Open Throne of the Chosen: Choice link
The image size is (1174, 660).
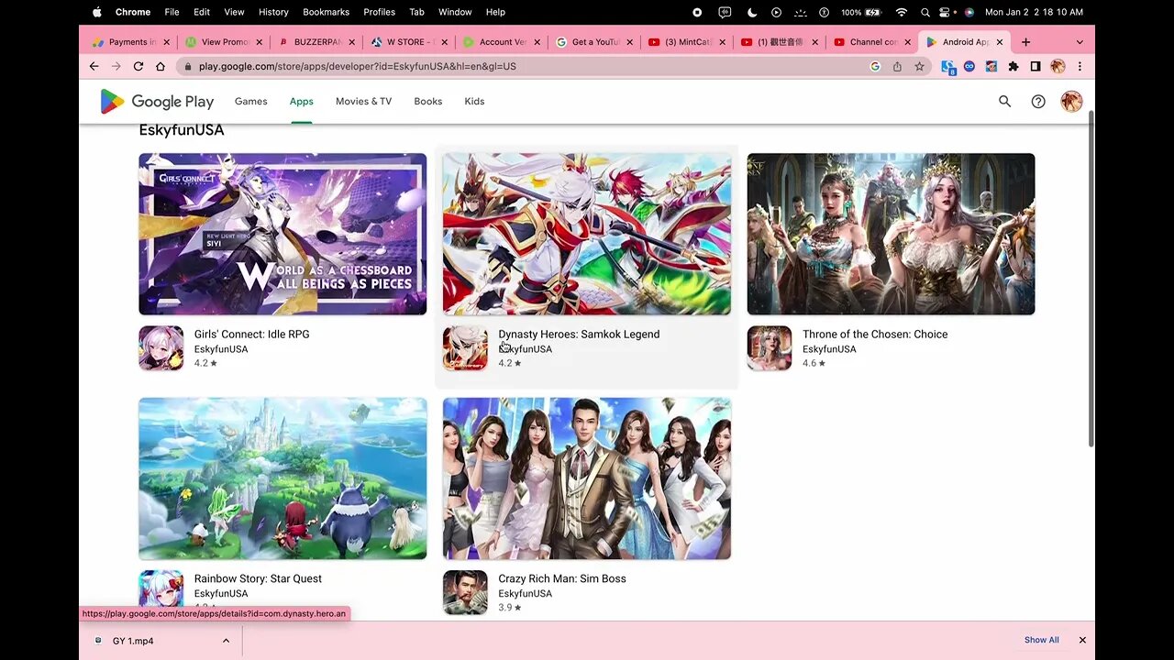point(875,334)
